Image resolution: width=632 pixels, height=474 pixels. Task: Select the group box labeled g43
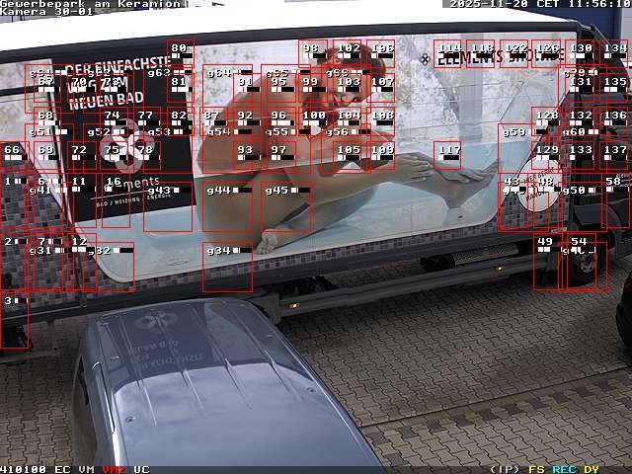[168, 205]
